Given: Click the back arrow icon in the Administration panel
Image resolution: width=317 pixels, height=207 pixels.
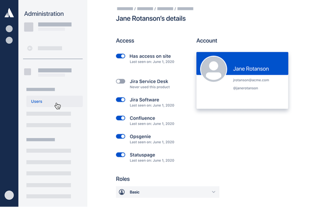Looking at the screenshot, I should (30, 48).
